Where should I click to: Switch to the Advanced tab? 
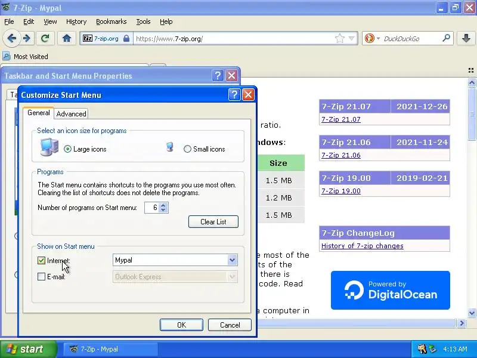(71, 114)
